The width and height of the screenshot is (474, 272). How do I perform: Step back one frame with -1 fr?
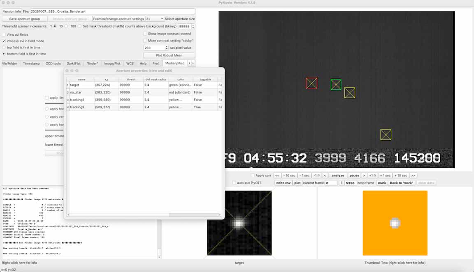pyautogui.click(x=316, y=176)
